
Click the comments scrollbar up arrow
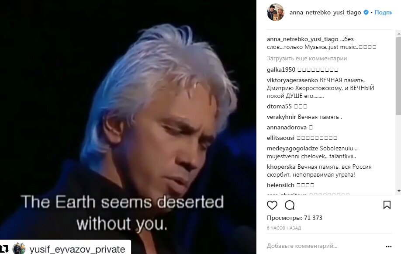pyautogui.click(x=398, y=34)
